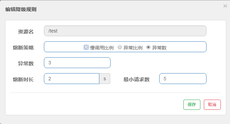Screen dimensions: 230x124
Task: Cancel editing with 取消 button
Action: [212, 105]
